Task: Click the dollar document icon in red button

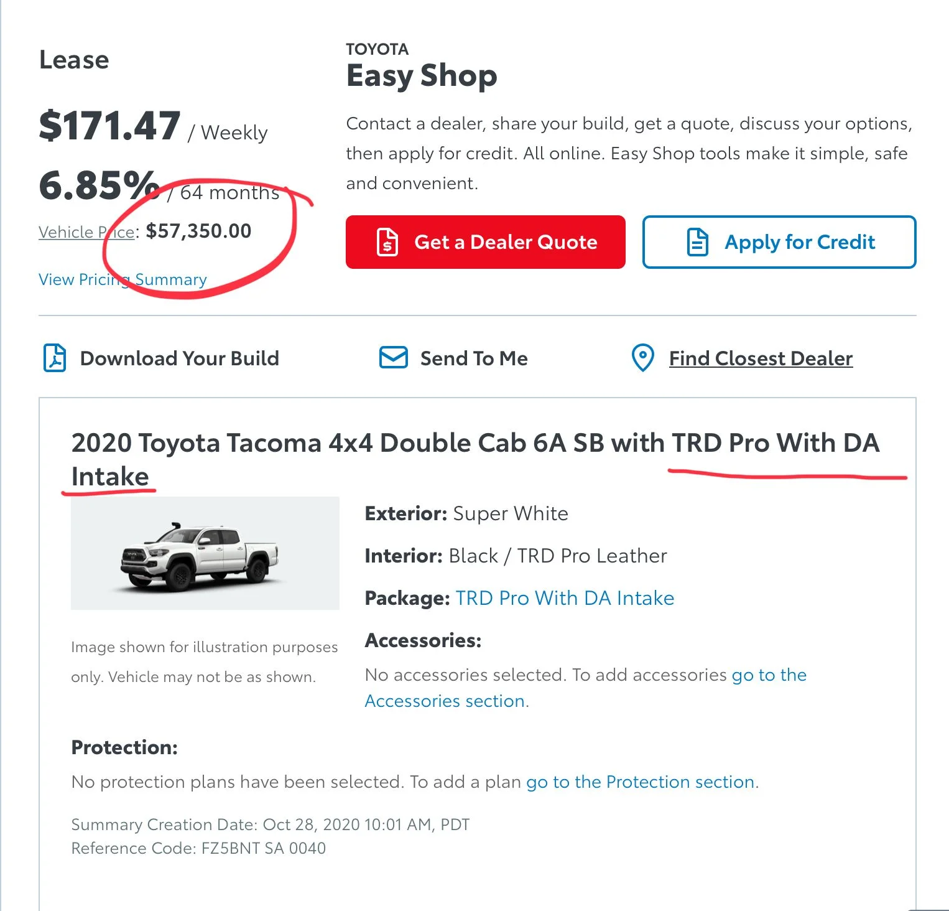Action: pyautogui.click(x=387, y=242)
